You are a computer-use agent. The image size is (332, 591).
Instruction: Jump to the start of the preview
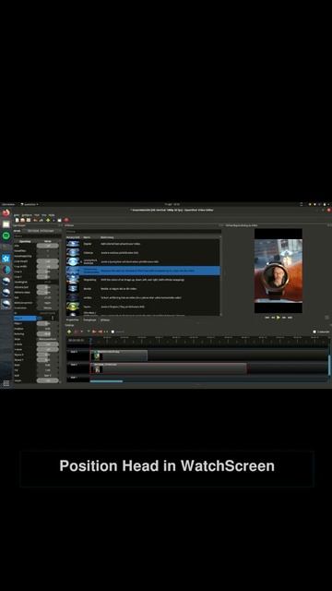coord(267,318)
